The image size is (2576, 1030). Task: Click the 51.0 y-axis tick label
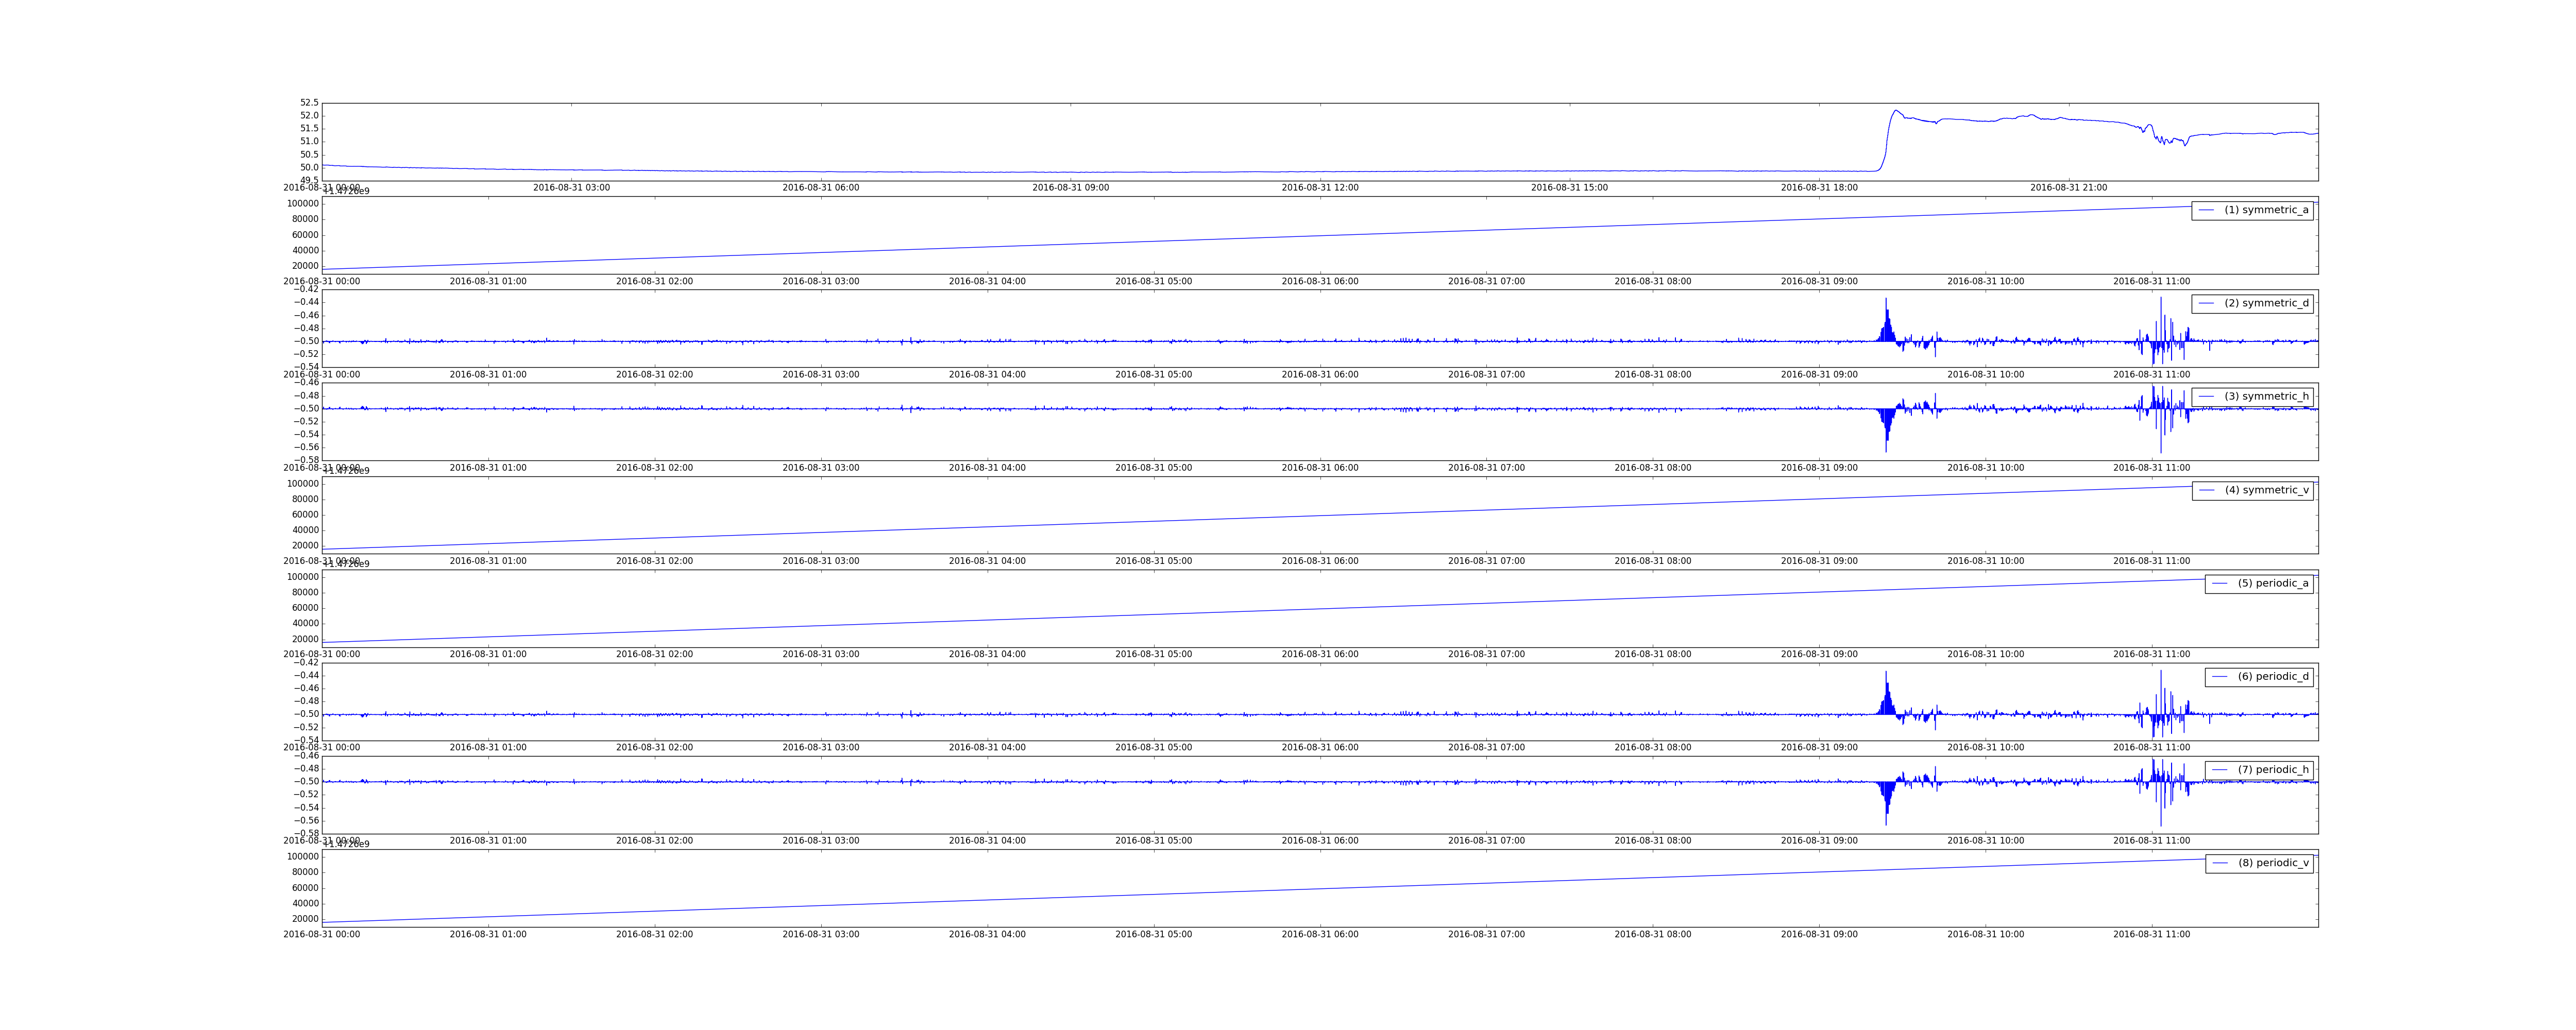(x=309, y=142)
